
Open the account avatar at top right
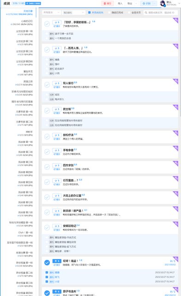163,3
